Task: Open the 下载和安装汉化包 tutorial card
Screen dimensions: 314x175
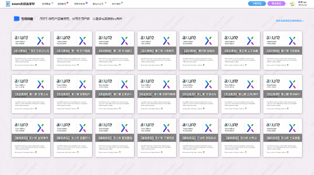Action: tap(31, 51)
